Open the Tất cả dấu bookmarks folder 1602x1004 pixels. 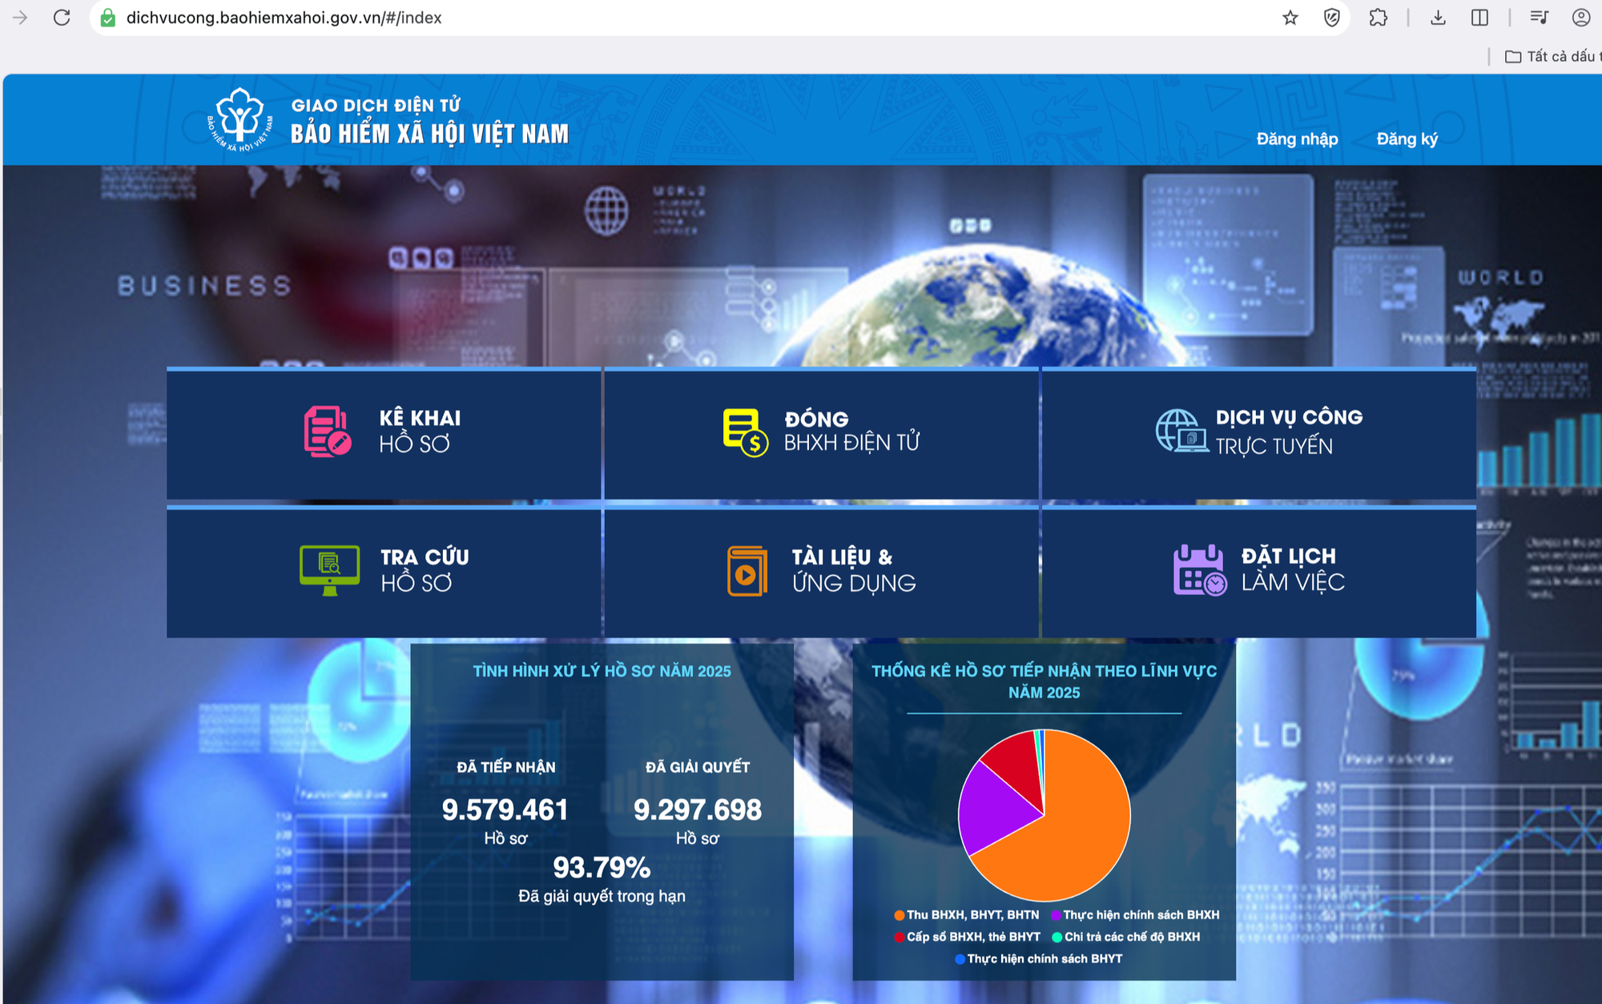[1552, 56]
